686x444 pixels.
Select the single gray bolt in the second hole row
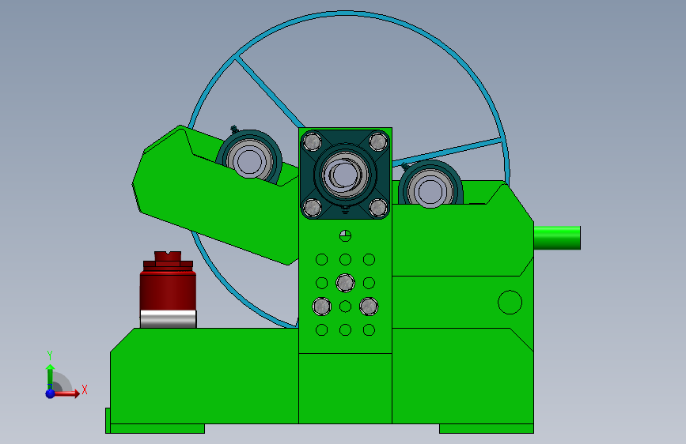[345, 283]
